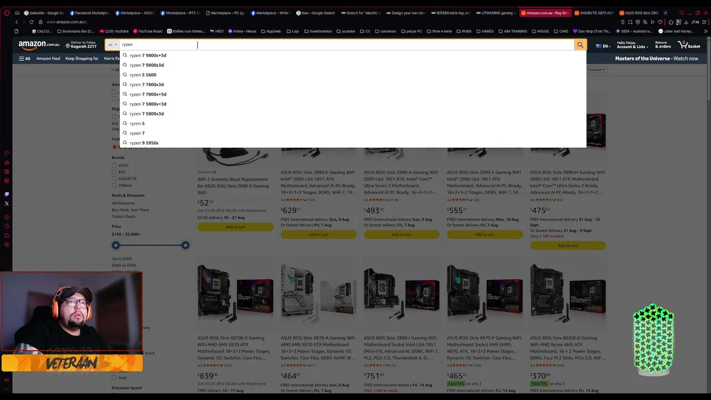The image size is (711, 400).
Task: Switch to the UTMANING gaming tab
Action: point(495,13)
